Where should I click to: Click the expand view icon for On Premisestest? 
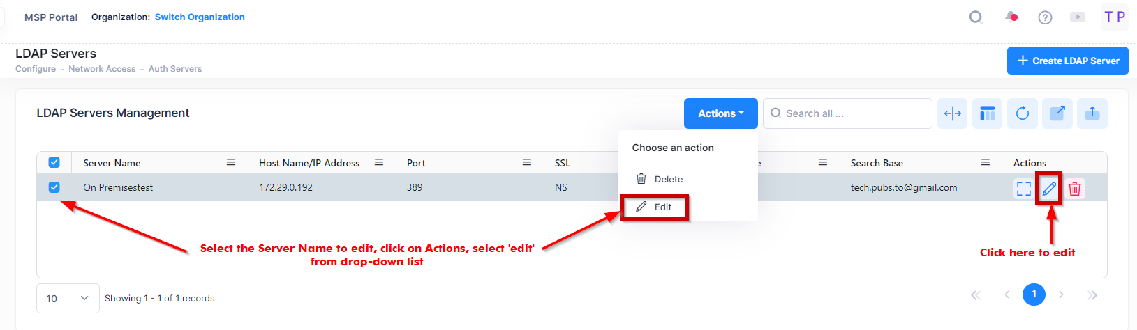click(x=1023, y=189)
